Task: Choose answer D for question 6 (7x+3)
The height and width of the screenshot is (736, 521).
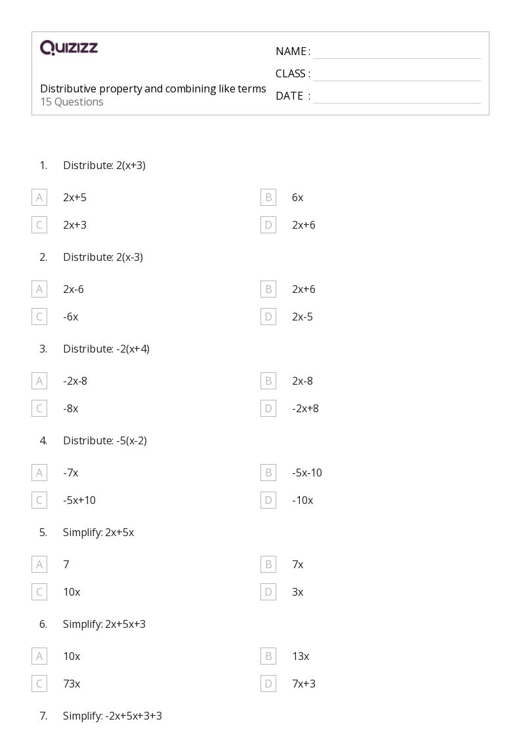Action: click(268, 684)
